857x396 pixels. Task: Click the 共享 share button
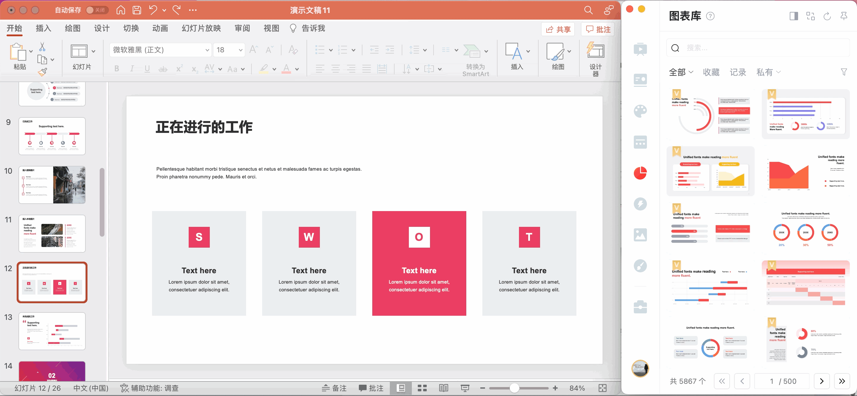[x=558, y=29]
